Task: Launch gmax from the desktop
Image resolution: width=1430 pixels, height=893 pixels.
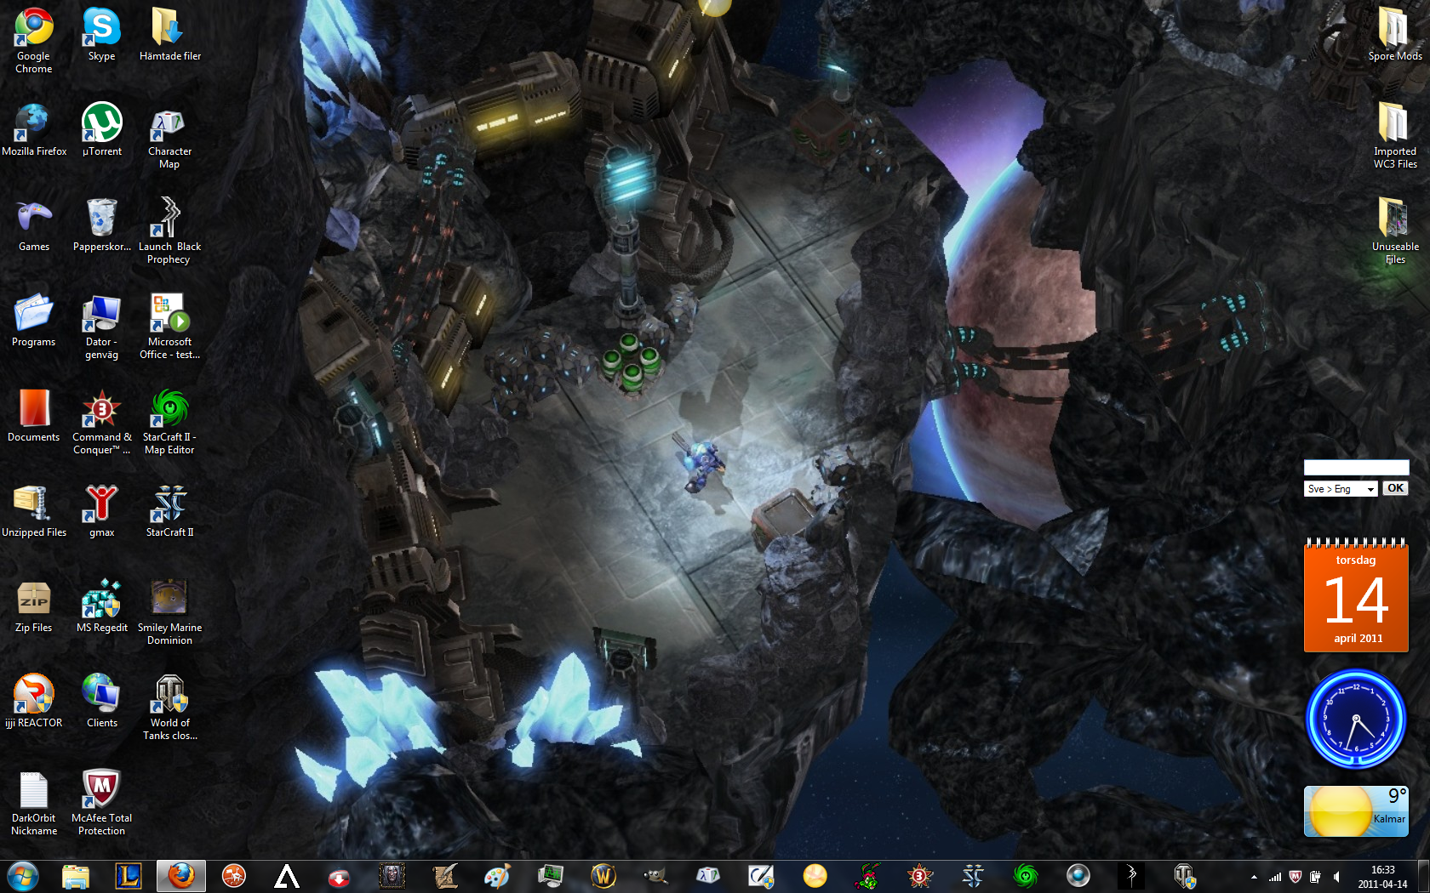Action: pyautogui.click(x=101, y=510)
